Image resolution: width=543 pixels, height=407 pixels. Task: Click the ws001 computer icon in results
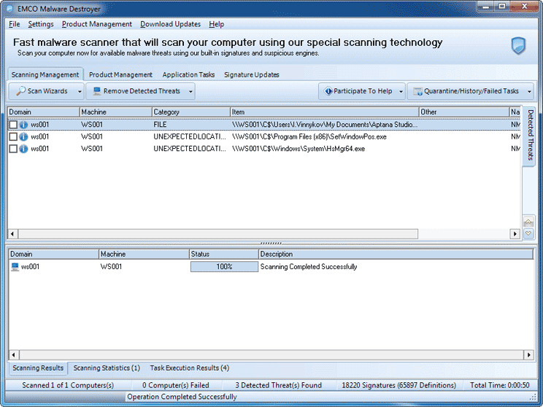tap(15, 267)
